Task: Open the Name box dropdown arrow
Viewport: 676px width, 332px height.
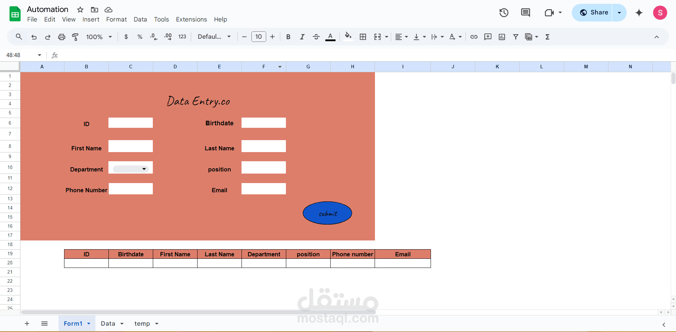Action: 39,55
